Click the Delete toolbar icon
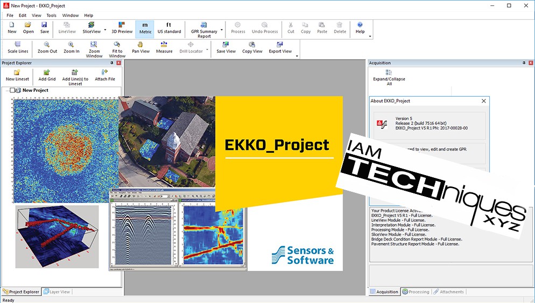This screenshot has width=535, height=303. coord(340,28)
